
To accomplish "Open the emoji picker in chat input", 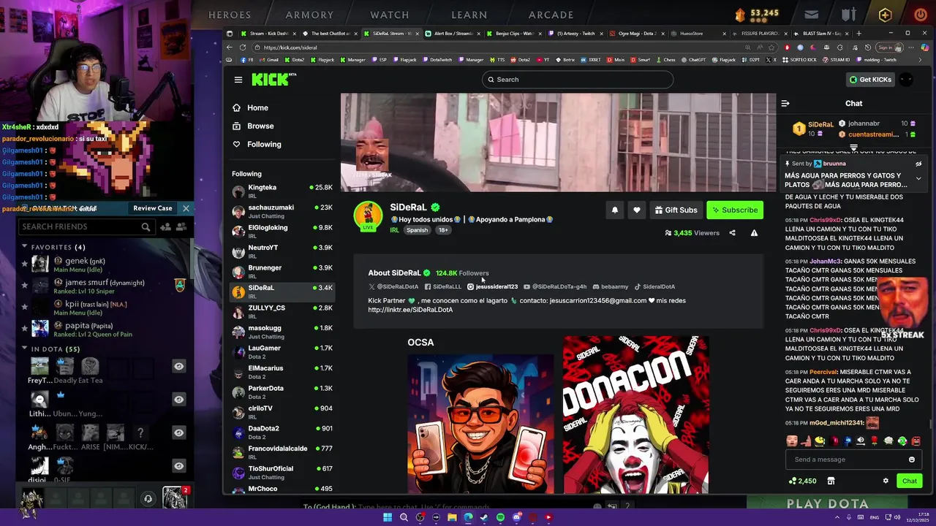I will click(911, 460).
